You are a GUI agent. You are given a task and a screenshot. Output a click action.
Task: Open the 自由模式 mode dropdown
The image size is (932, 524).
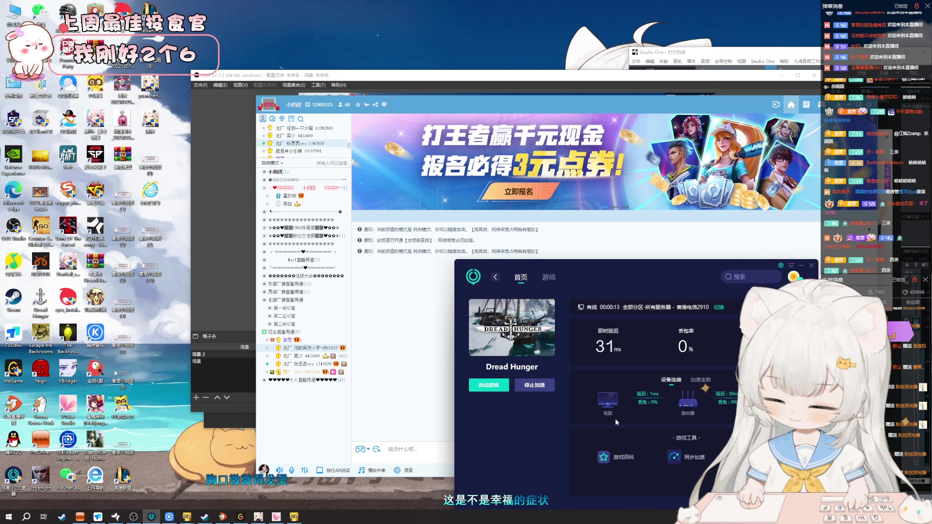[272, 163]
